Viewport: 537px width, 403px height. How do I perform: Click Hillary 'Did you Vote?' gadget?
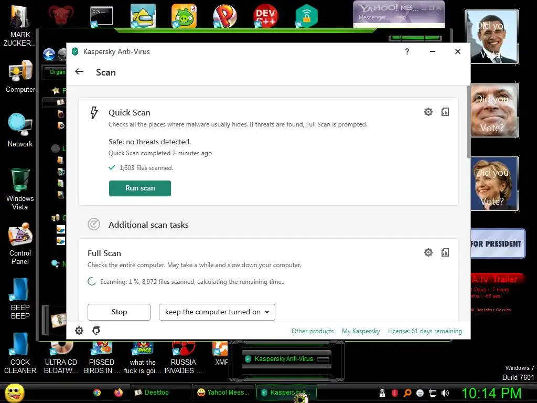pyautogui.click(x=495, y=184)
